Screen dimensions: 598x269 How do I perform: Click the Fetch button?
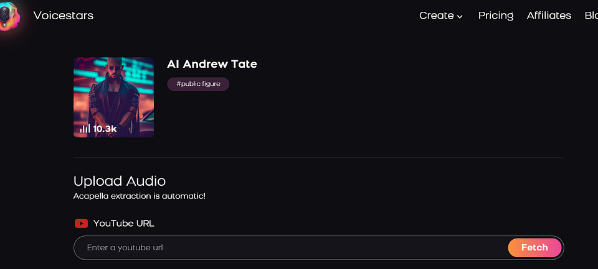[x=534, y=248]
